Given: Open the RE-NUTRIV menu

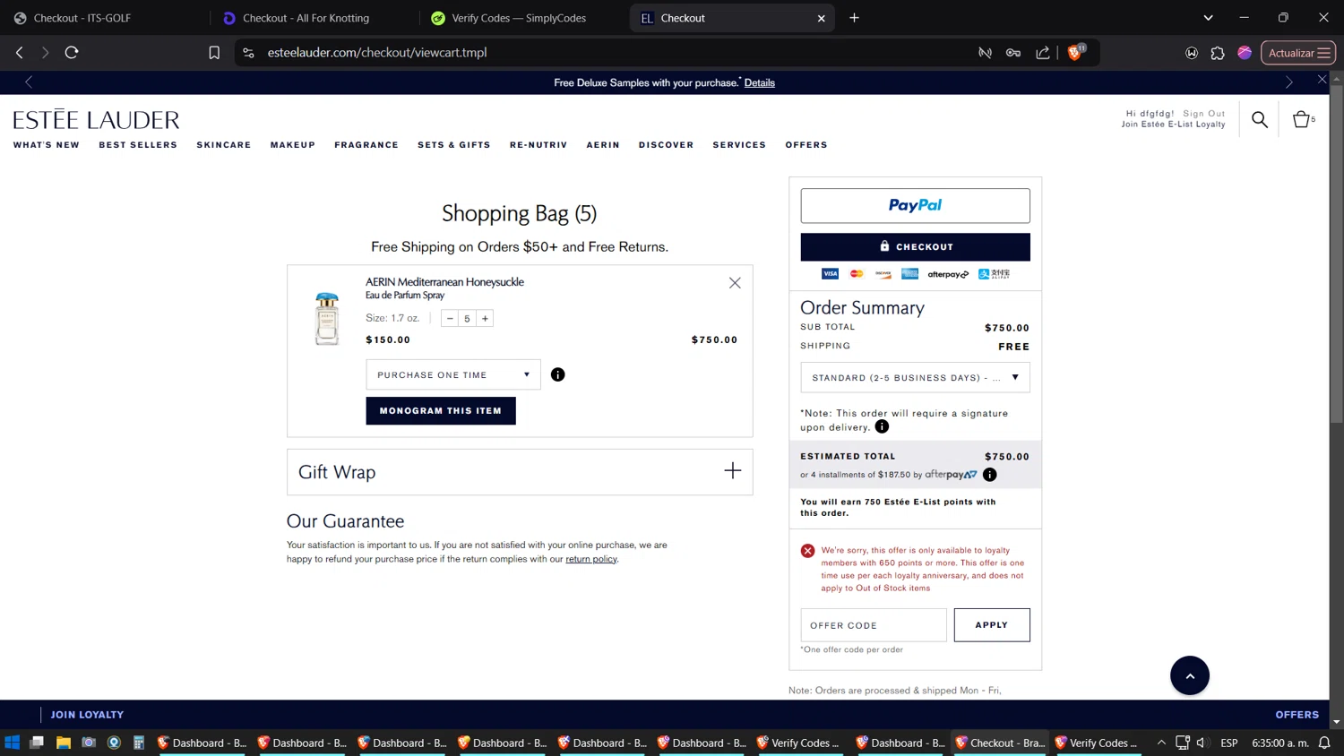Looking at the screenshot, I should coord(538,145).
